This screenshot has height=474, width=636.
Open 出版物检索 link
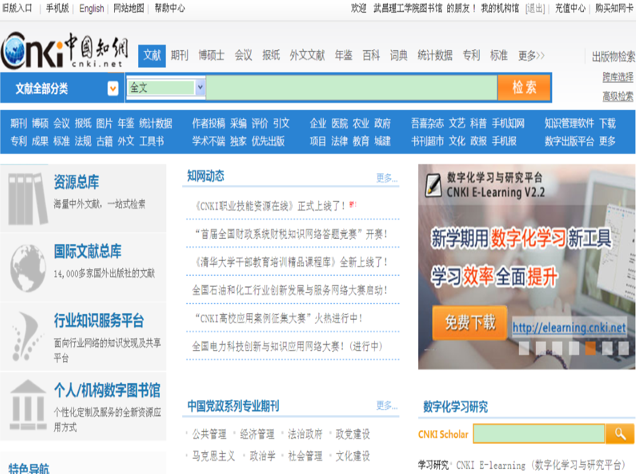[614, 57]
